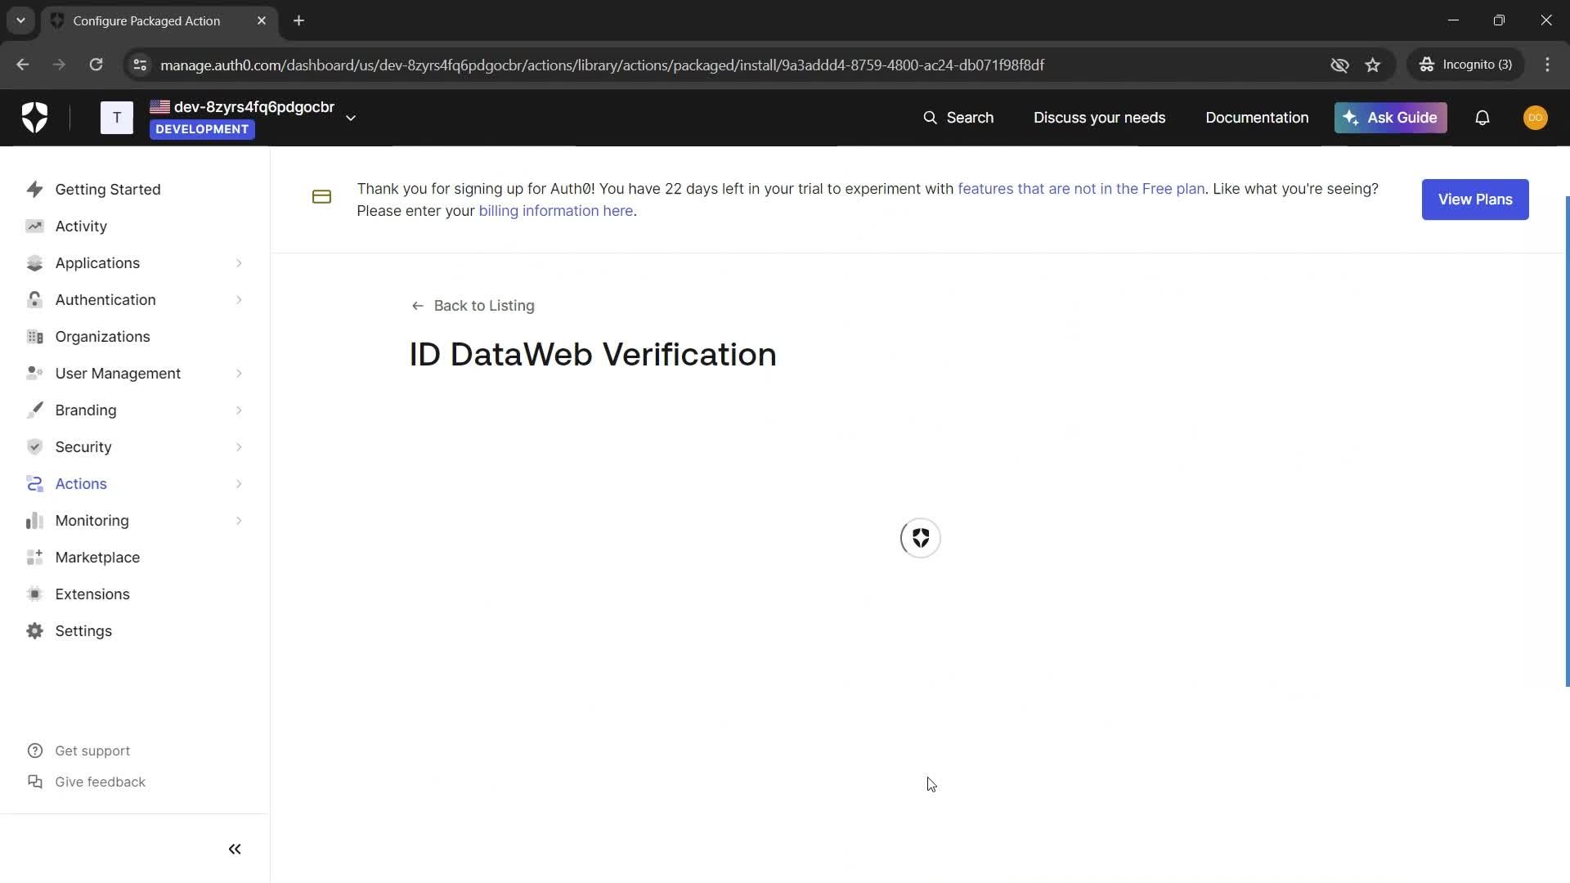Open the user profile avatar menu

(x=1535, y=118)
